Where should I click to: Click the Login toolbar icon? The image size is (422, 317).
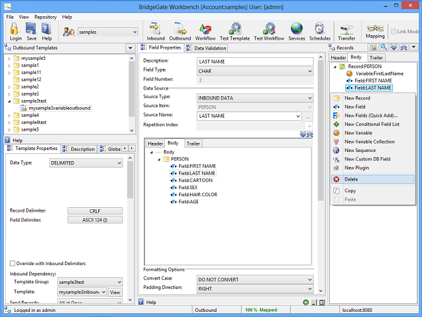pyautogui.click(x=16, y=32)
